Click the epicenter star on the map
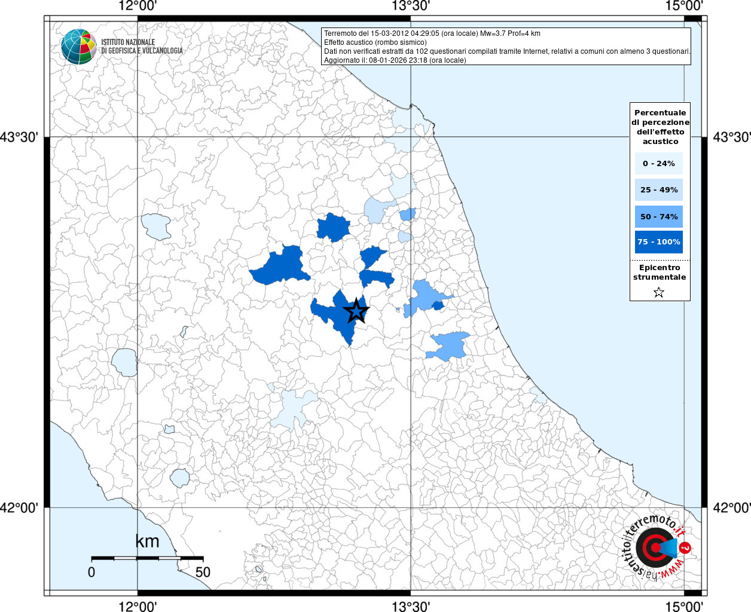The height and width of the screenshot is (612, 751). [356, 311]
